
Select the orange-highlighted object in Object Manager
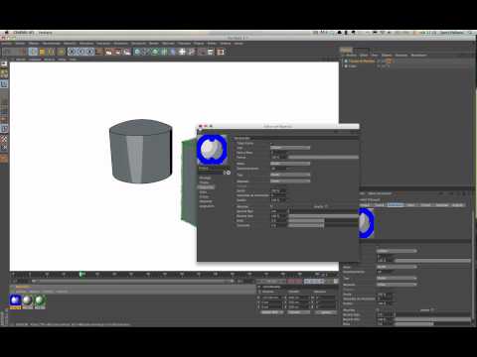coord(362,61)
